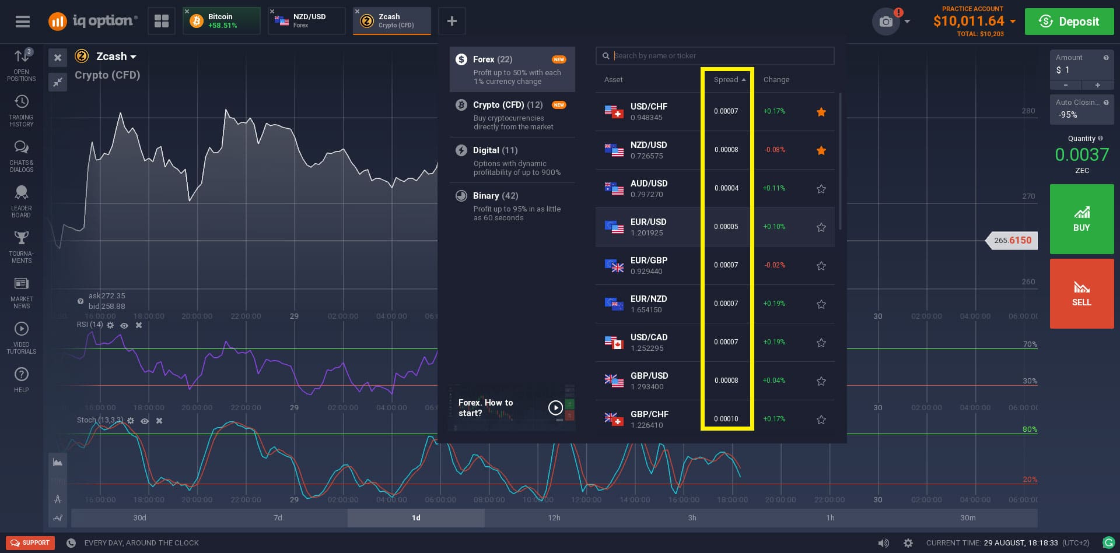The height and width of the screenshot is (553, 1120).
Task: Collapse the chart with the shrink icon
Action: coord(58,82)
